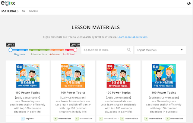193x123 pixels.
Task: Click the English materials dropdown arrow
Action: pos(182,50)
